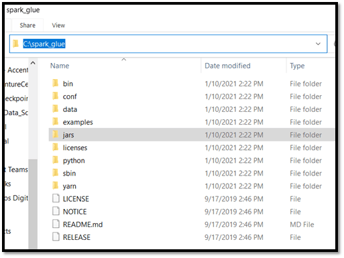The image size is (344, 258).
Task: Select the 'licenses' folder name
Action: [x=75, y=147]
